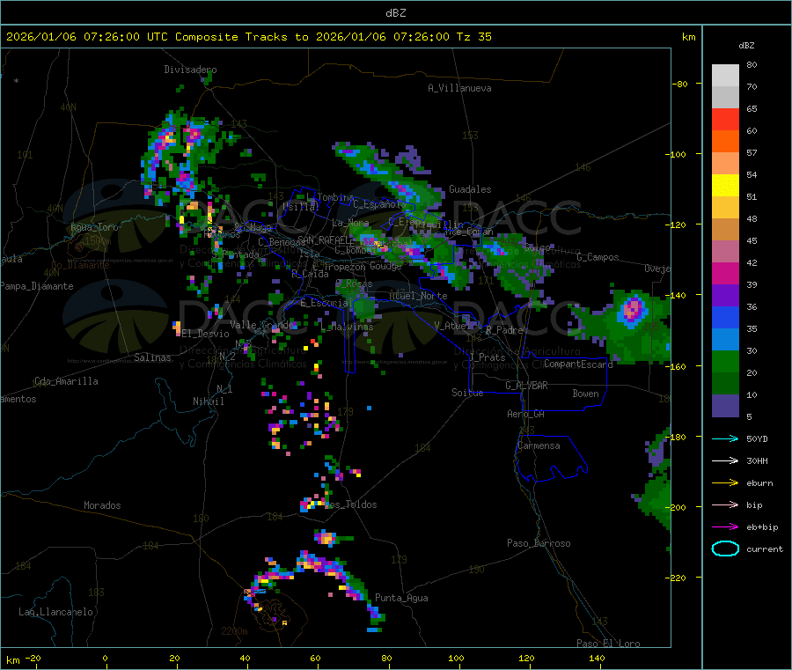Click the 'Valle_Grande' map label
The width and height of the screenshot is (792, 670).
pos(261,324)
